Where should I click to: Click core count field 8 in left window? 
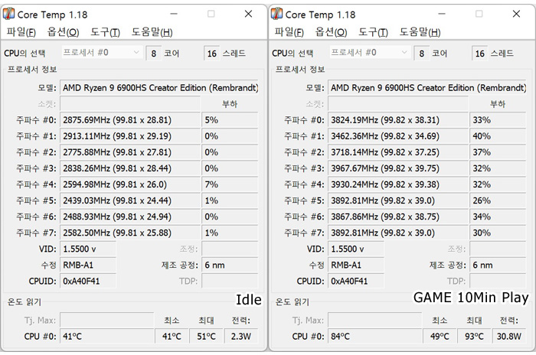point(154,54)
